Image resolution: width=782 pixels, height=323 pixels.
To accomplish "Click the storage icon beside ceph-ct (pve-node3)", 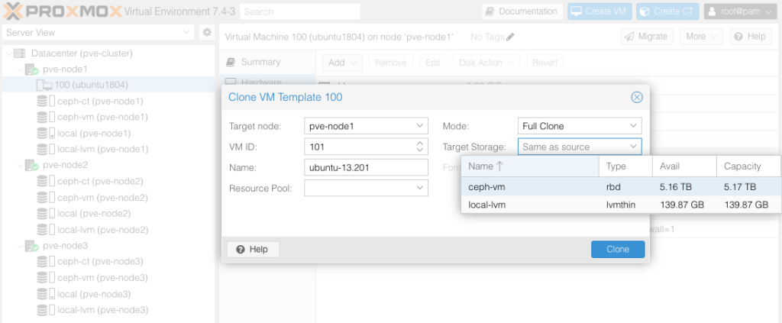I will click(46, 261).
